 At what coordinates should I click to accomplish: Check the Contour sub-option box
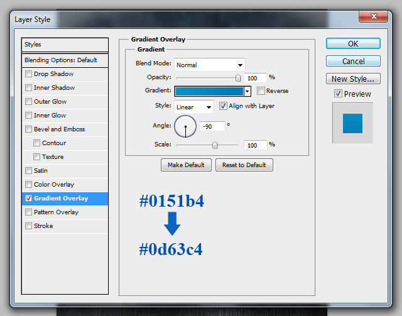(36, 143)
